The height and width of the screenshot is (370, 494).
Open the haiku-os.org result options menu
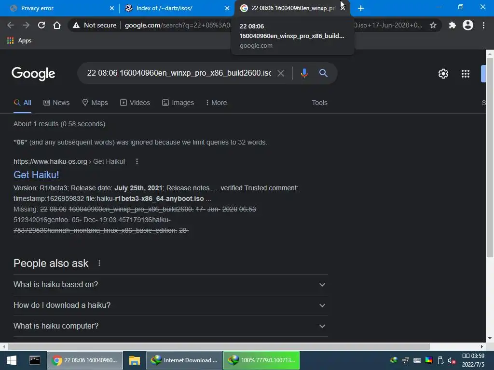point(137,161)
